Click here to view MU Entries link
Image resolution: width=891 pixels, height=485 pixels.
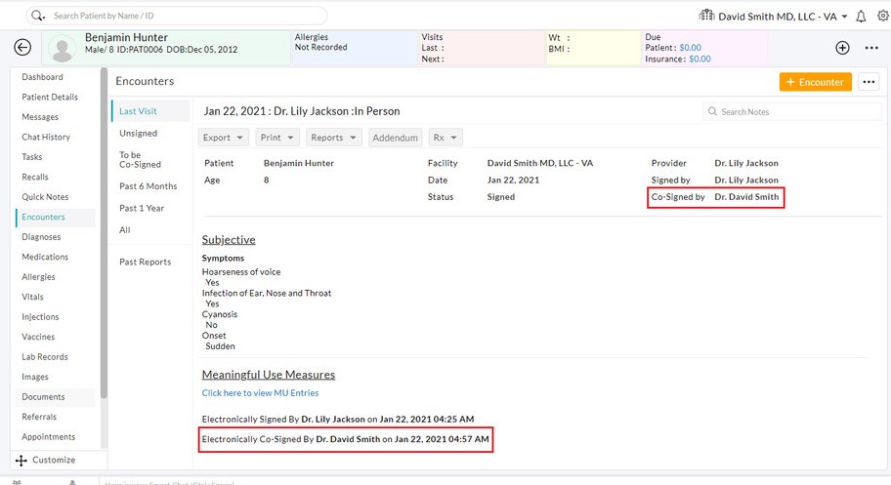pyautogui.click(x=260, y=393)
